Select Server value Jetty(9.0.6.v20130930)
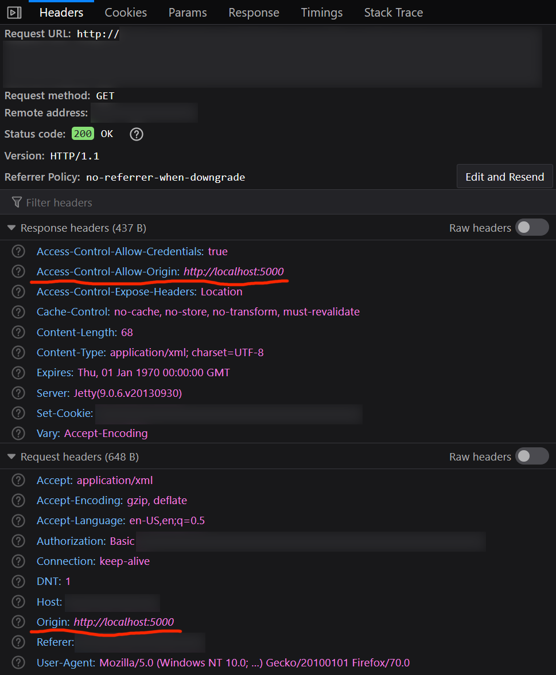The height and width of the screenshot is (675, 556). [127, 393]
